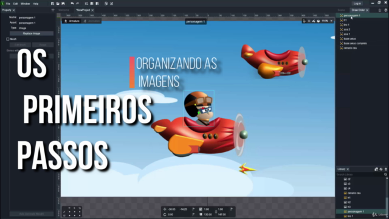Click the bone pen tool icon
389x219 pixels.
pyautogui.click(x=314, y=21)
